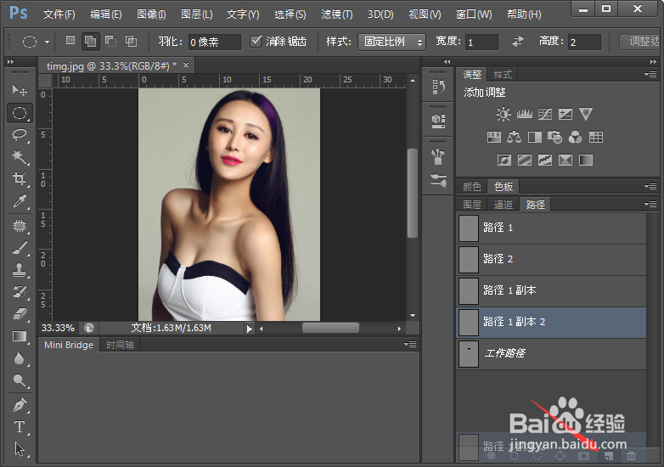Open the 样式 fixed-ratio dropdown

coord(391,42)
